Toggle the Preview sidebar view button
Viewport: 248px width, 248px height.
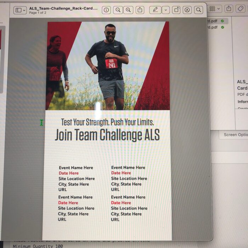(18, 10)
